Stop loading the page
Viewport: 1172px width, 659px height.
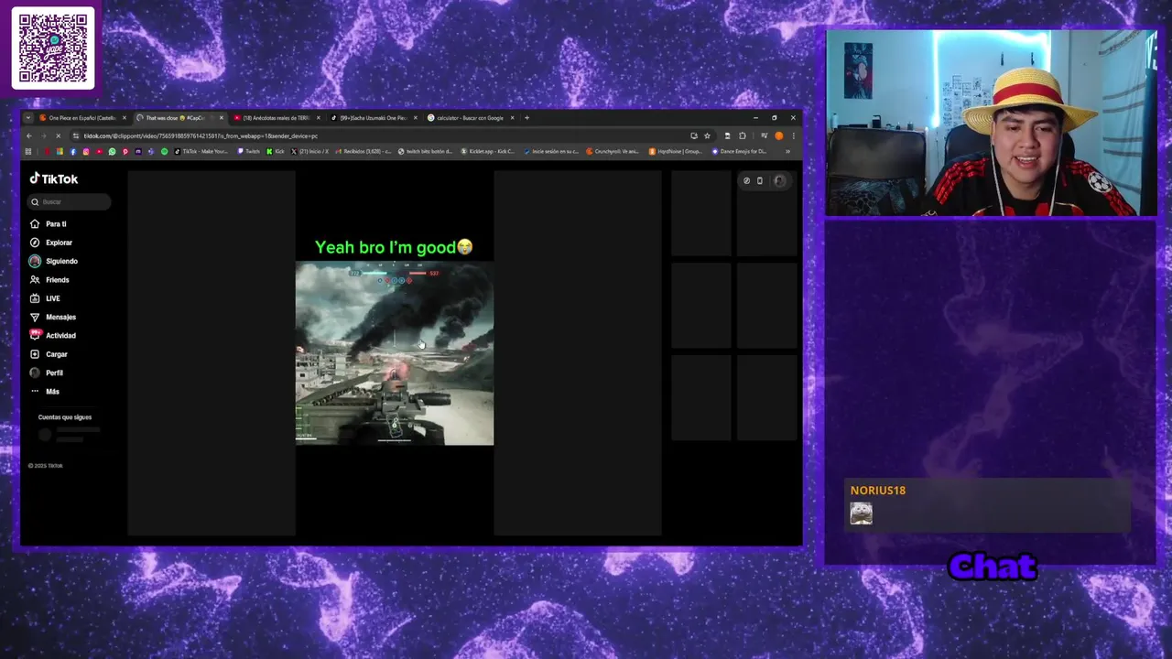(58, 135)
